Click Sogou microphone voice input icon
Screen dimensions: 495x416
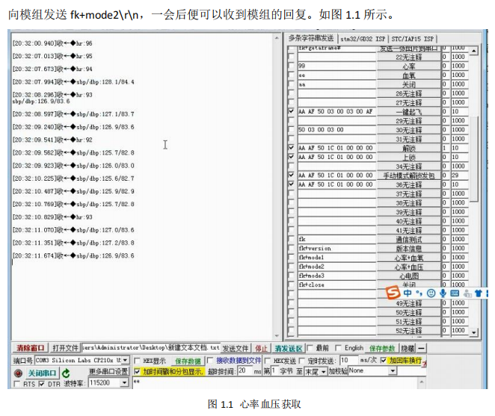(443, 294)
